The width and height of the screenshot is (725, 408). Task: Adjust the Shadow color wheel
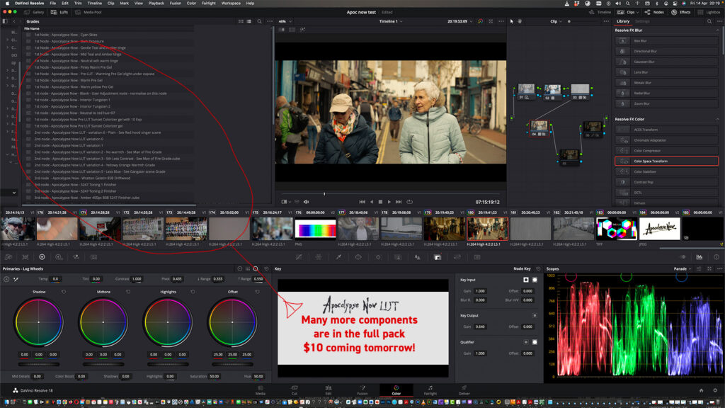click(x=39, y=322)
